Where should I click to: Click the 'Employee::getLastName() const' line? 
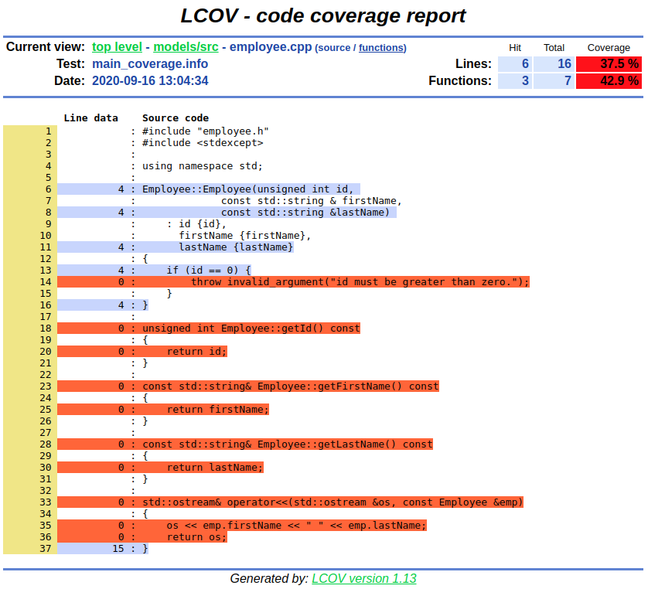point(288,444)
